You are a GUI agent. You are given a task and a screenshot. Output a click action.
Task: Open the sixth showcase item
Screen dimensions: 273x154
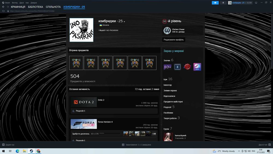(149, 63)
